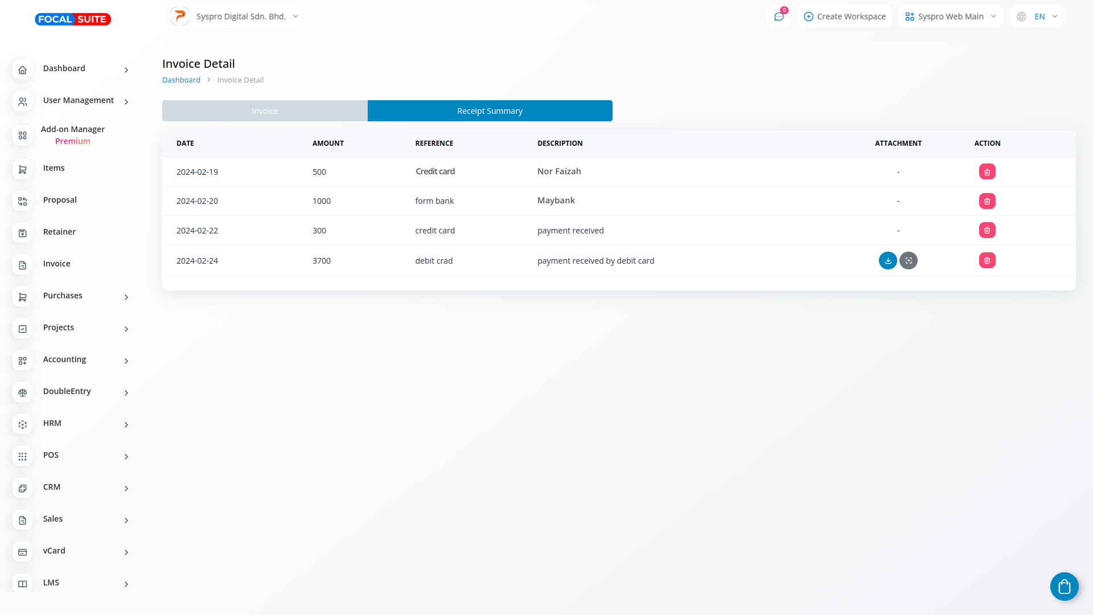Switch to the Invoice tab

point(265,111)
